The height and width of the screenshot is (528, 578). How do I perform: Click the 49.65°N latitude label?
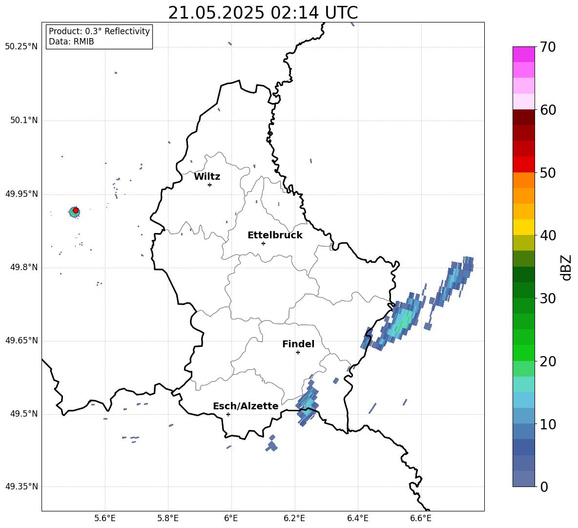click(21, 340)
